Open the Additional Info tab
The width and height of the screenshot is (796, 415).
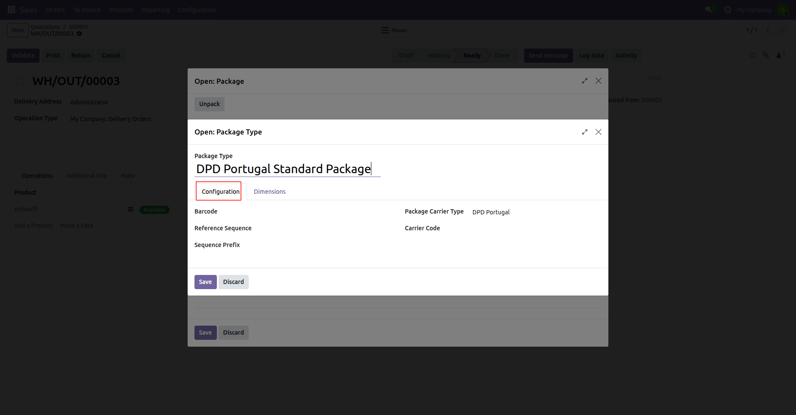click(x=86, y=176)
